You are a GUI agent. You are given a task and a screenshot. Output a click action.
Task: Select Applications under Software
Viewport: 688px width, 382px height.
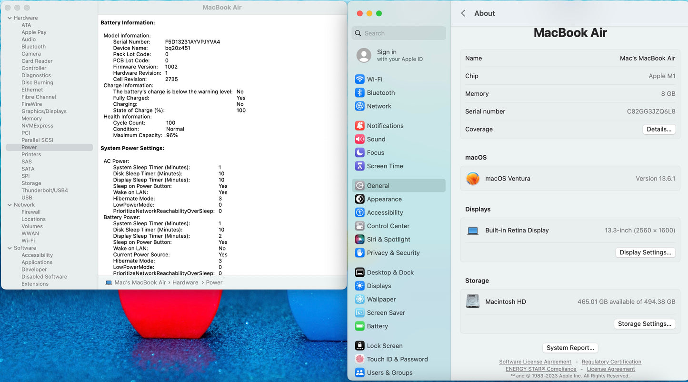37,262
